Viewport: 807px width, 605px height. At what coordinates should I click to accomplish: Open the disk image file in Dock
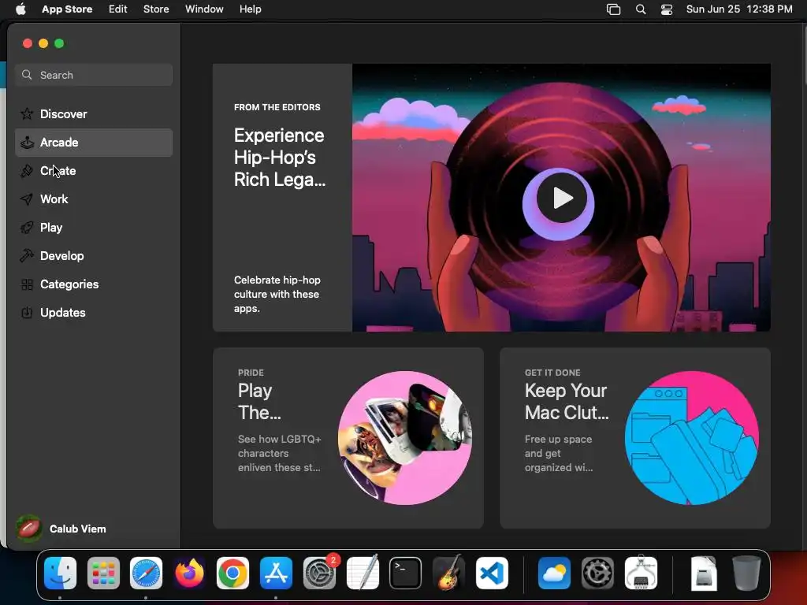point(703,573)
